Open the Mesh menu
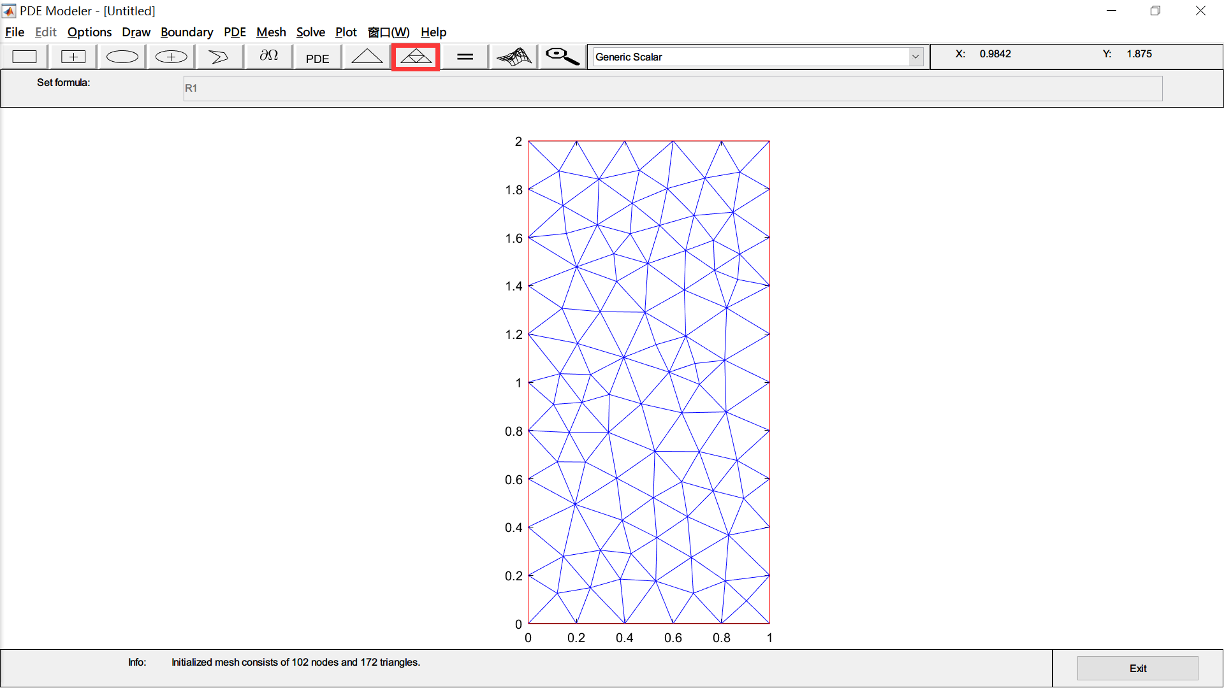1224x688 pixels. 271,32
